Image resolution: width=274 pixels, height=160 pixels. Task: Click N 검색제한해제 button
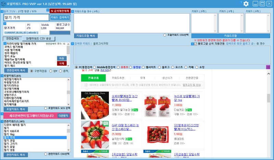tap(60, 11)
